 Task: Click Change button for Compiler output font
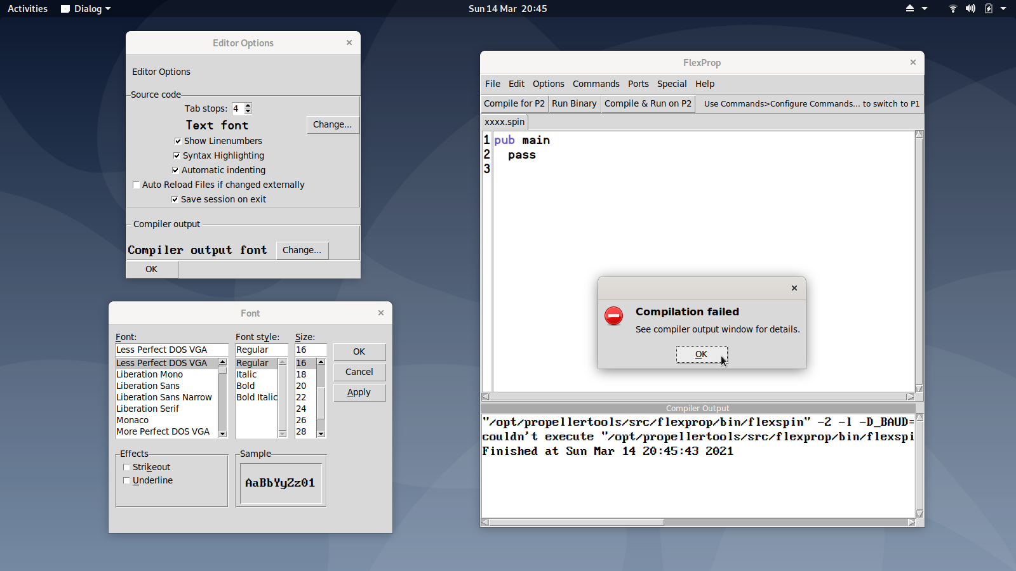pos(302,250)
